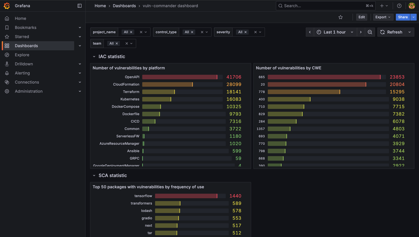Expand the Dashboards section chevron
419x237 pixels.
click(x=80, y=46)
